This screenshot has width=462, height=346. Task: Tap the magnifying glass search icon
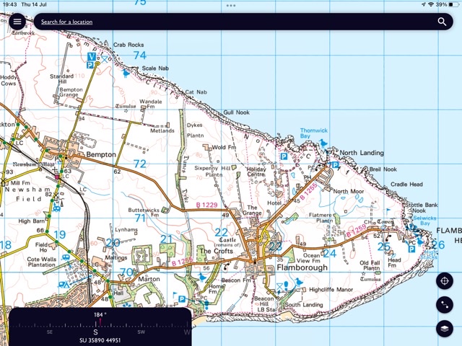click(442, 22)
